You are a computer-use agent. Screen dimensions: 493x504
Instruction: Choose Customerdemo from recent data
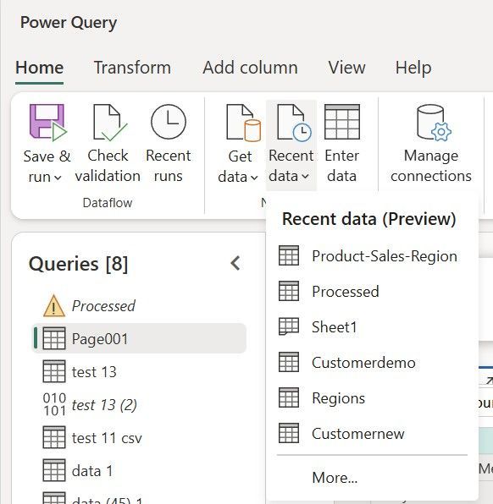click(x=372, y=363)
